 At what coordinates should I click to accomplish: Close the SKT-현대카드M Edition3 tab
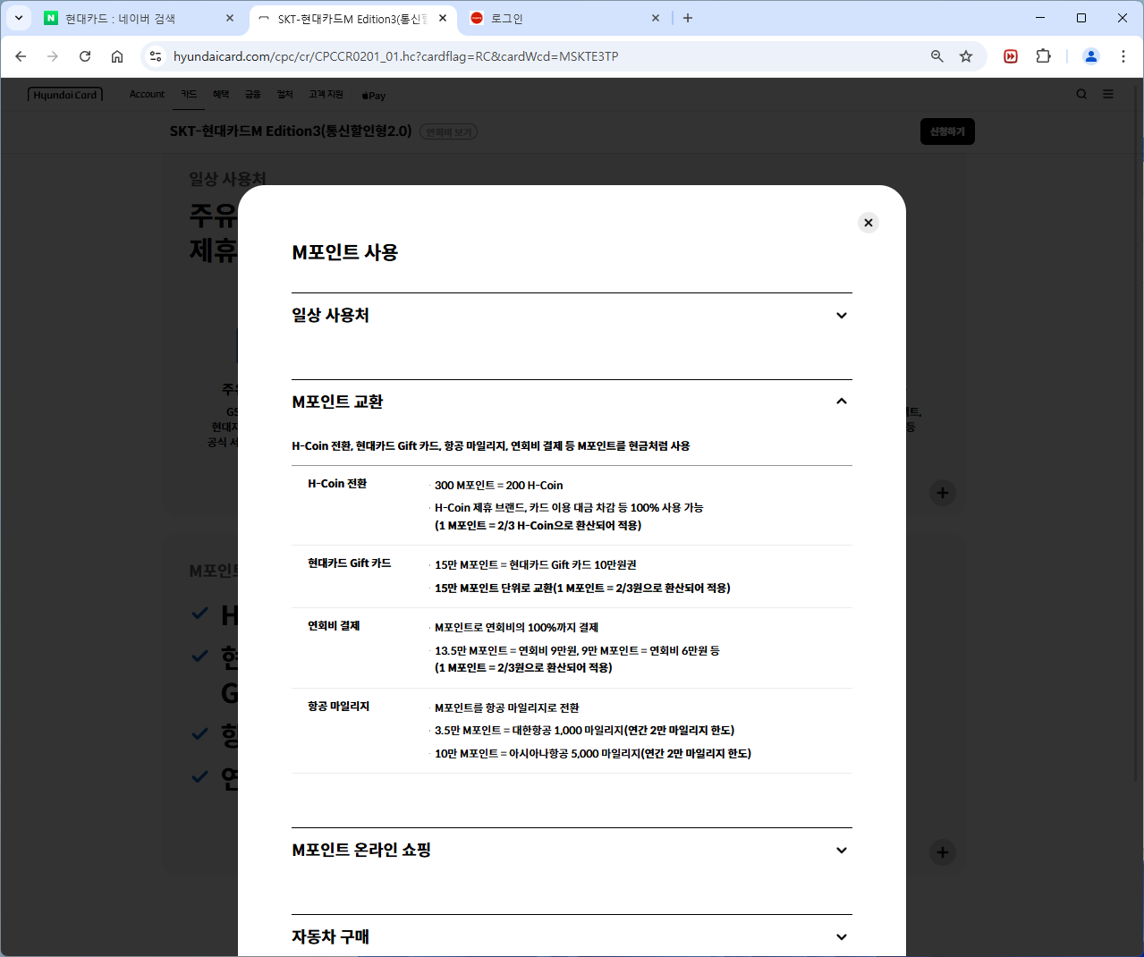(443, 18)
